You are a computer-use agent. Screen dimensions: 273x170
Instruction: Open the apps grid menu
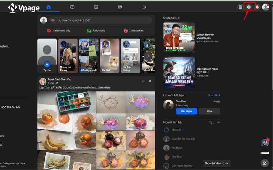[241, 7]
